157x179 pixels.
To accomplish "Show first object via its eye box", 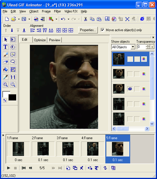I will [x=130, y=59].
